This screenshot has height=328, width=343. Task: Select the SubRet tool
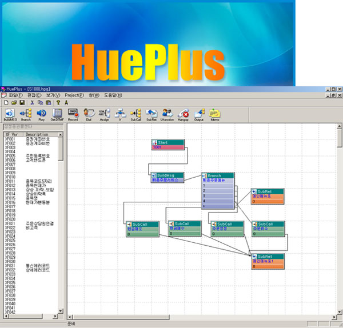pos(151,115)
